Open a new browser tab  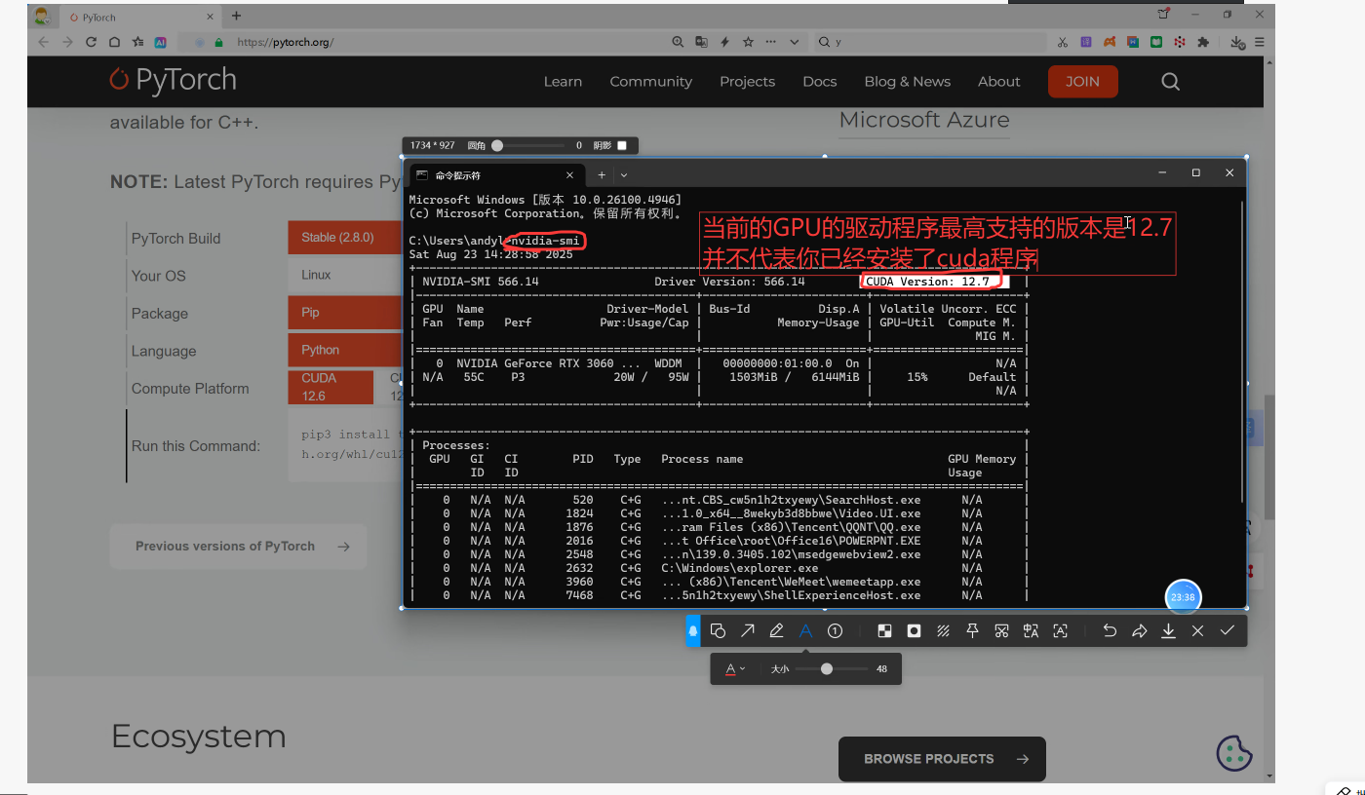click(x=236, y=16)
